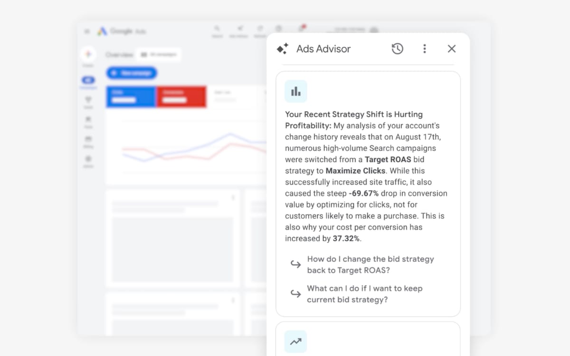Open the Create button in the left navigation

point(88,54)
